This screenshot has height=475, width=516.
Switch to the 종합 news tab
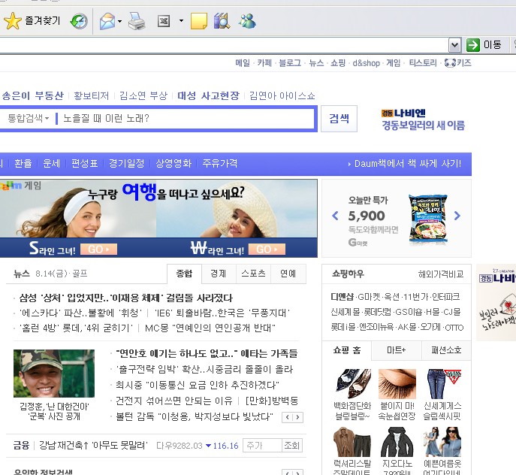[x=184, y=274]
